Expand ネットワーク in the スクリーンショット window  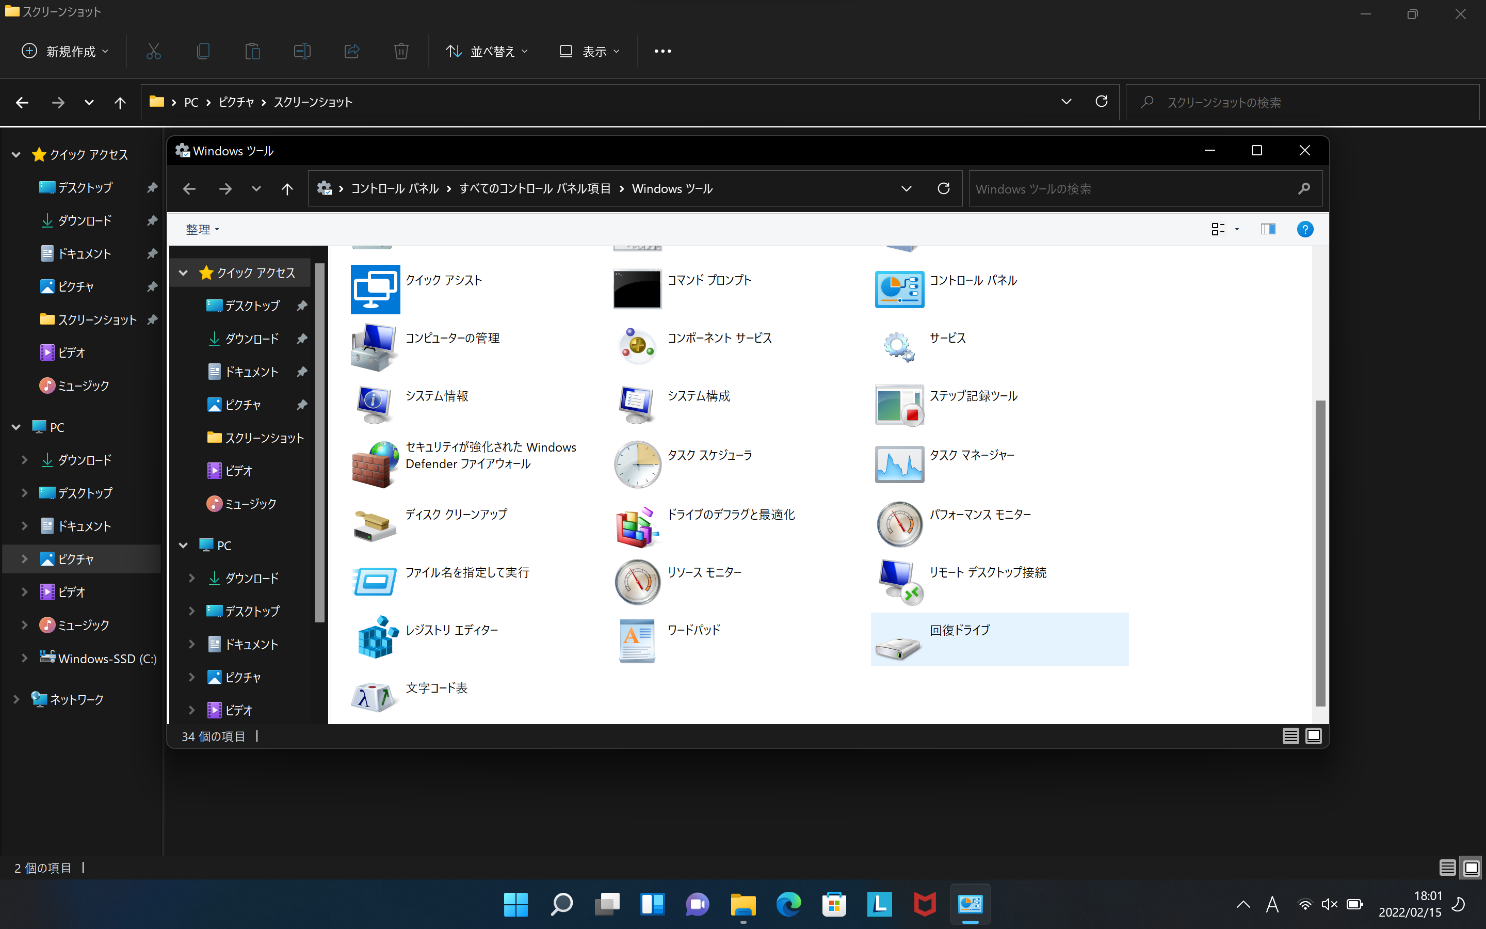tap(17, 699)
